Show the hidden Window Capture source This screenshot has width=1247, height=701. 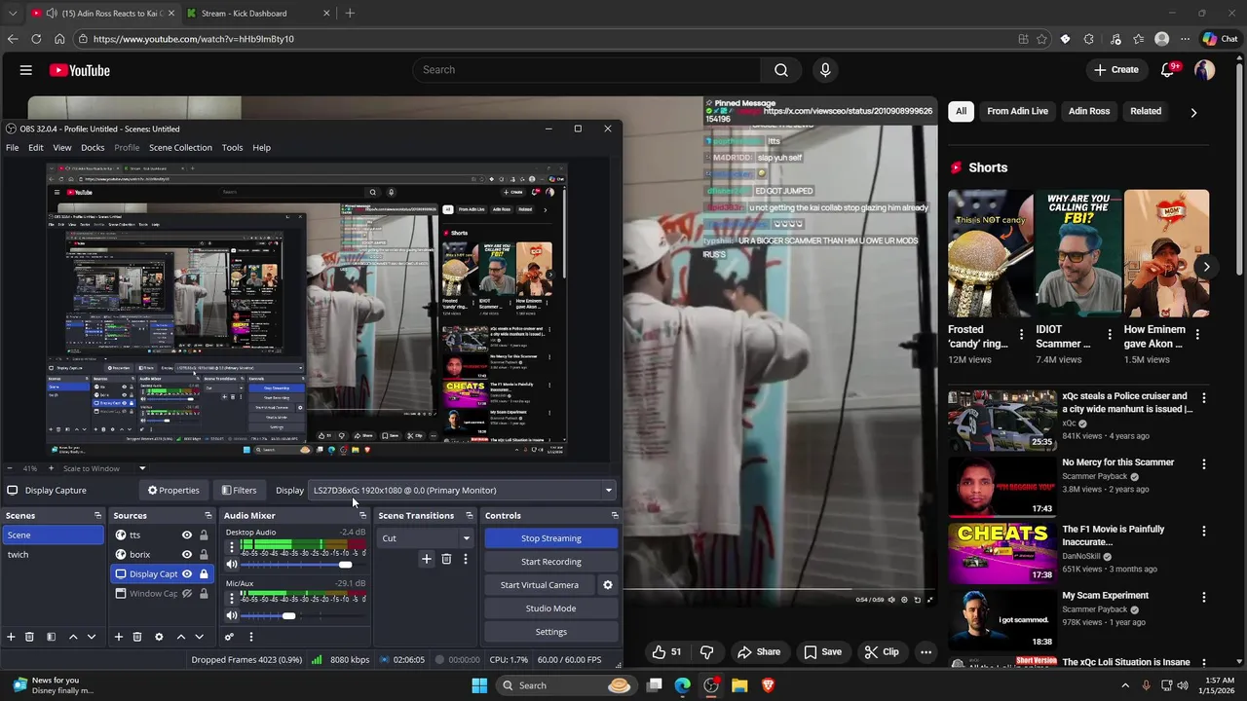point(187,593)
